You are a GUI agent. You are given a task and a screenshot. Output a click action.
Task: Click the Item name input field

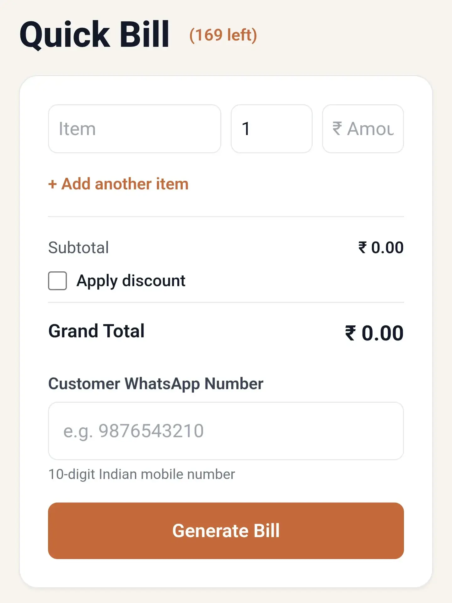pos(134,129)
